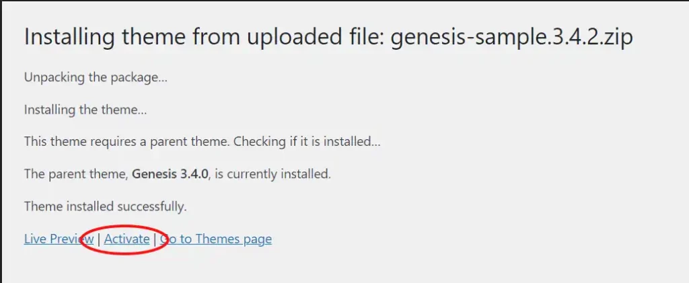Click the 'Unpacking the package…' status line
689x283 pixels.
pos(96,78)
